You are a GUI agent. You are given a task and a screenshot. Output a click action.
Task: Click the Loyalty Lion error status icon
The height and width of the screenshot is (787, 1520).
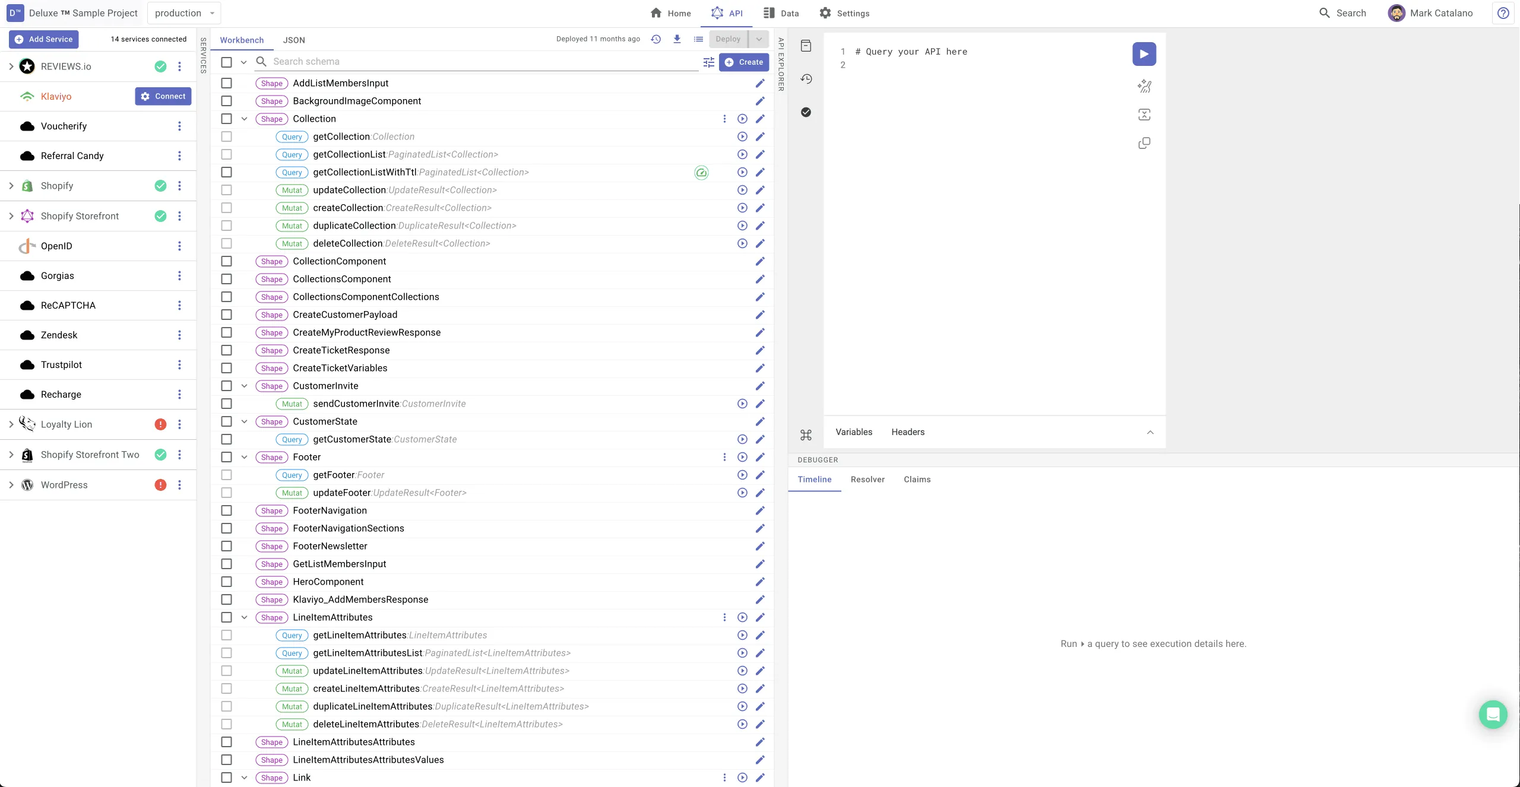point(160,424)
